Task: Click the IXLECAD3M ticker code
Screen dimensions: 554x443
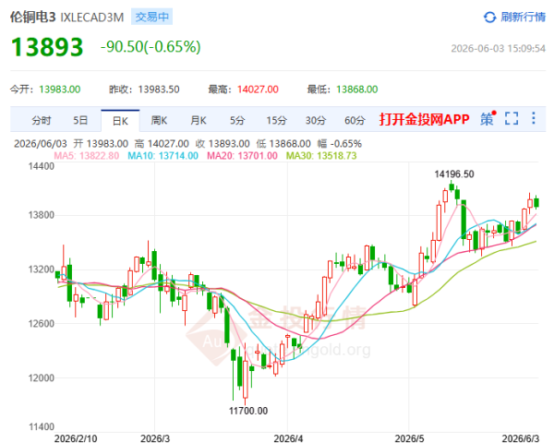Action: point(92,18)
